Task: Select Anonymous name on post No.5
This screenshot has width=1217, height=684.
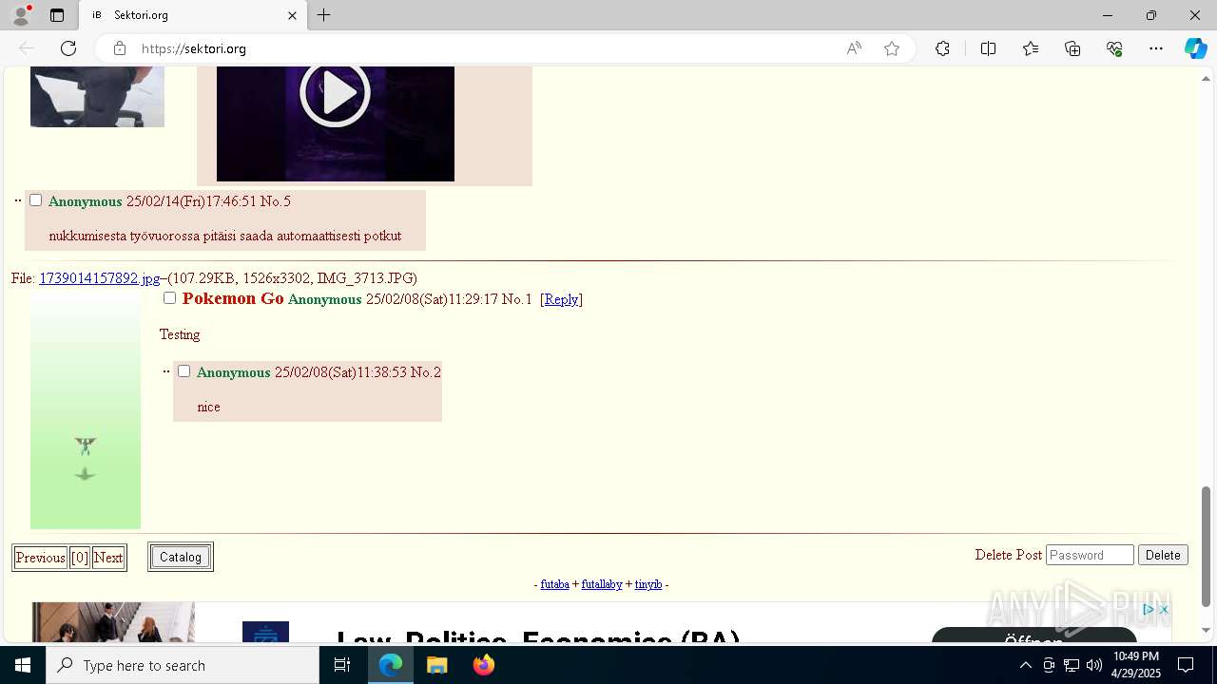Action: [x=86, y=201]
